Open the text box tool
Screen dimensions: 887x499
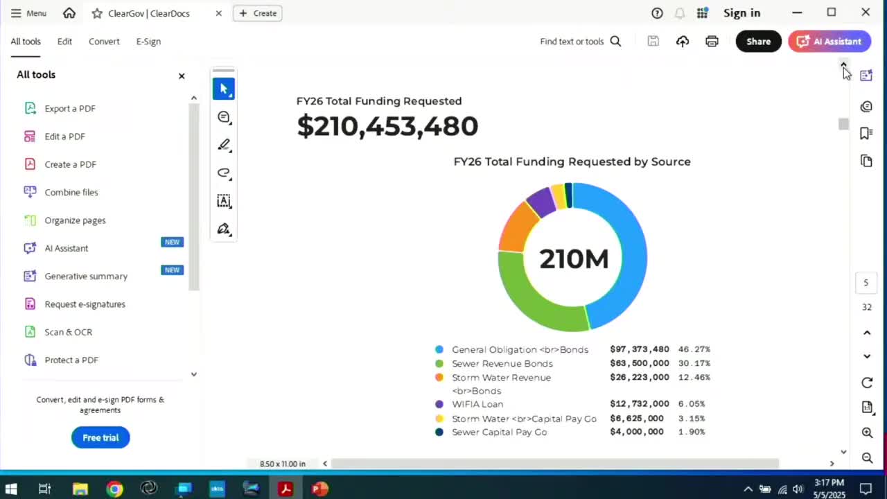tap(223, 201)
